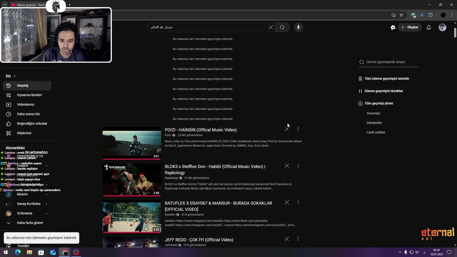Remove JEFF REDD - ÇOK İYİ from history
The image size is (457, 257).
pyautogui.click(x=287, y=239)
